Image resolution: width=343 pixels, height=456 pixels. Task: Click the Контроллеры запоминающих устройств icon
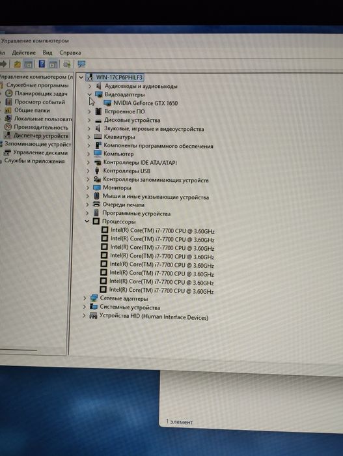(97, 179)
